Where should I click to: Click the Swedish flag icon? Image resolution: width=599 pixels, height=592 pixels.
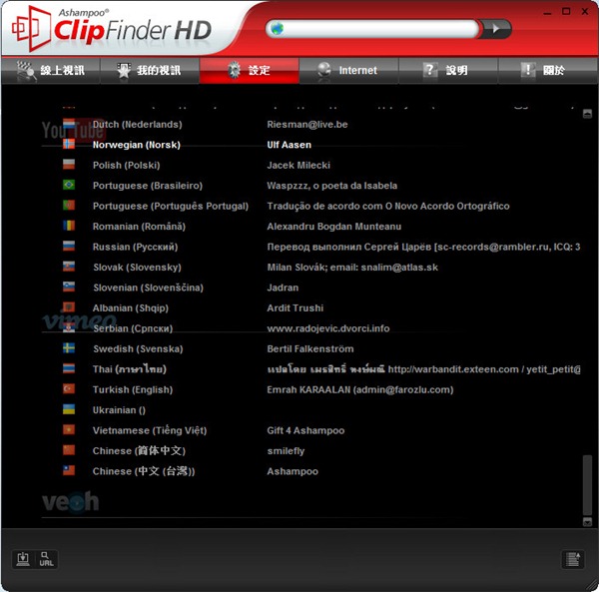pos(69,348)
